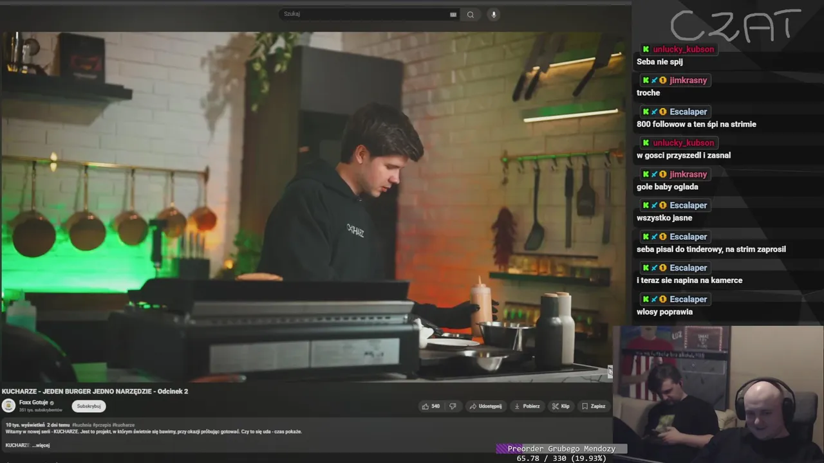This screenshot has height=463, width=824.
Task: Click message 'i teraz sie napina na kamerce'
Action: tap(689, 280)
